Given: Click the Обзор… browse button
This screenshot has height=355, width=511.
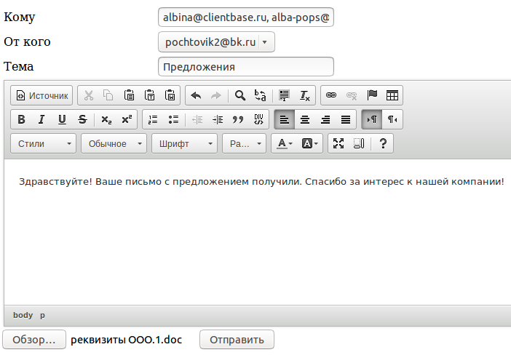Looking at the screenshot, I should [33, 340].
